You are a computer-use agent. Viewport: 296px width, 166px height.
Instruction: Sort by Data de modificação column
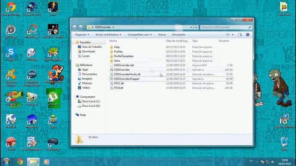[x=178, y=41]
